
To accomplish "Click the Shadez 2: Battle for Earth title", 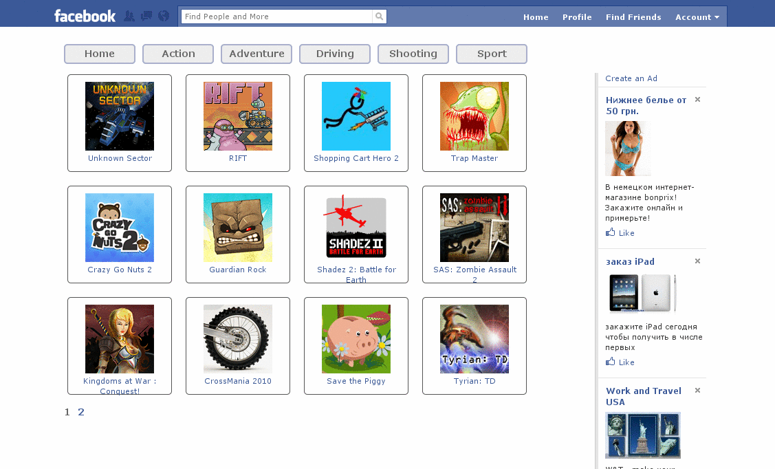I will pos(356,274).
